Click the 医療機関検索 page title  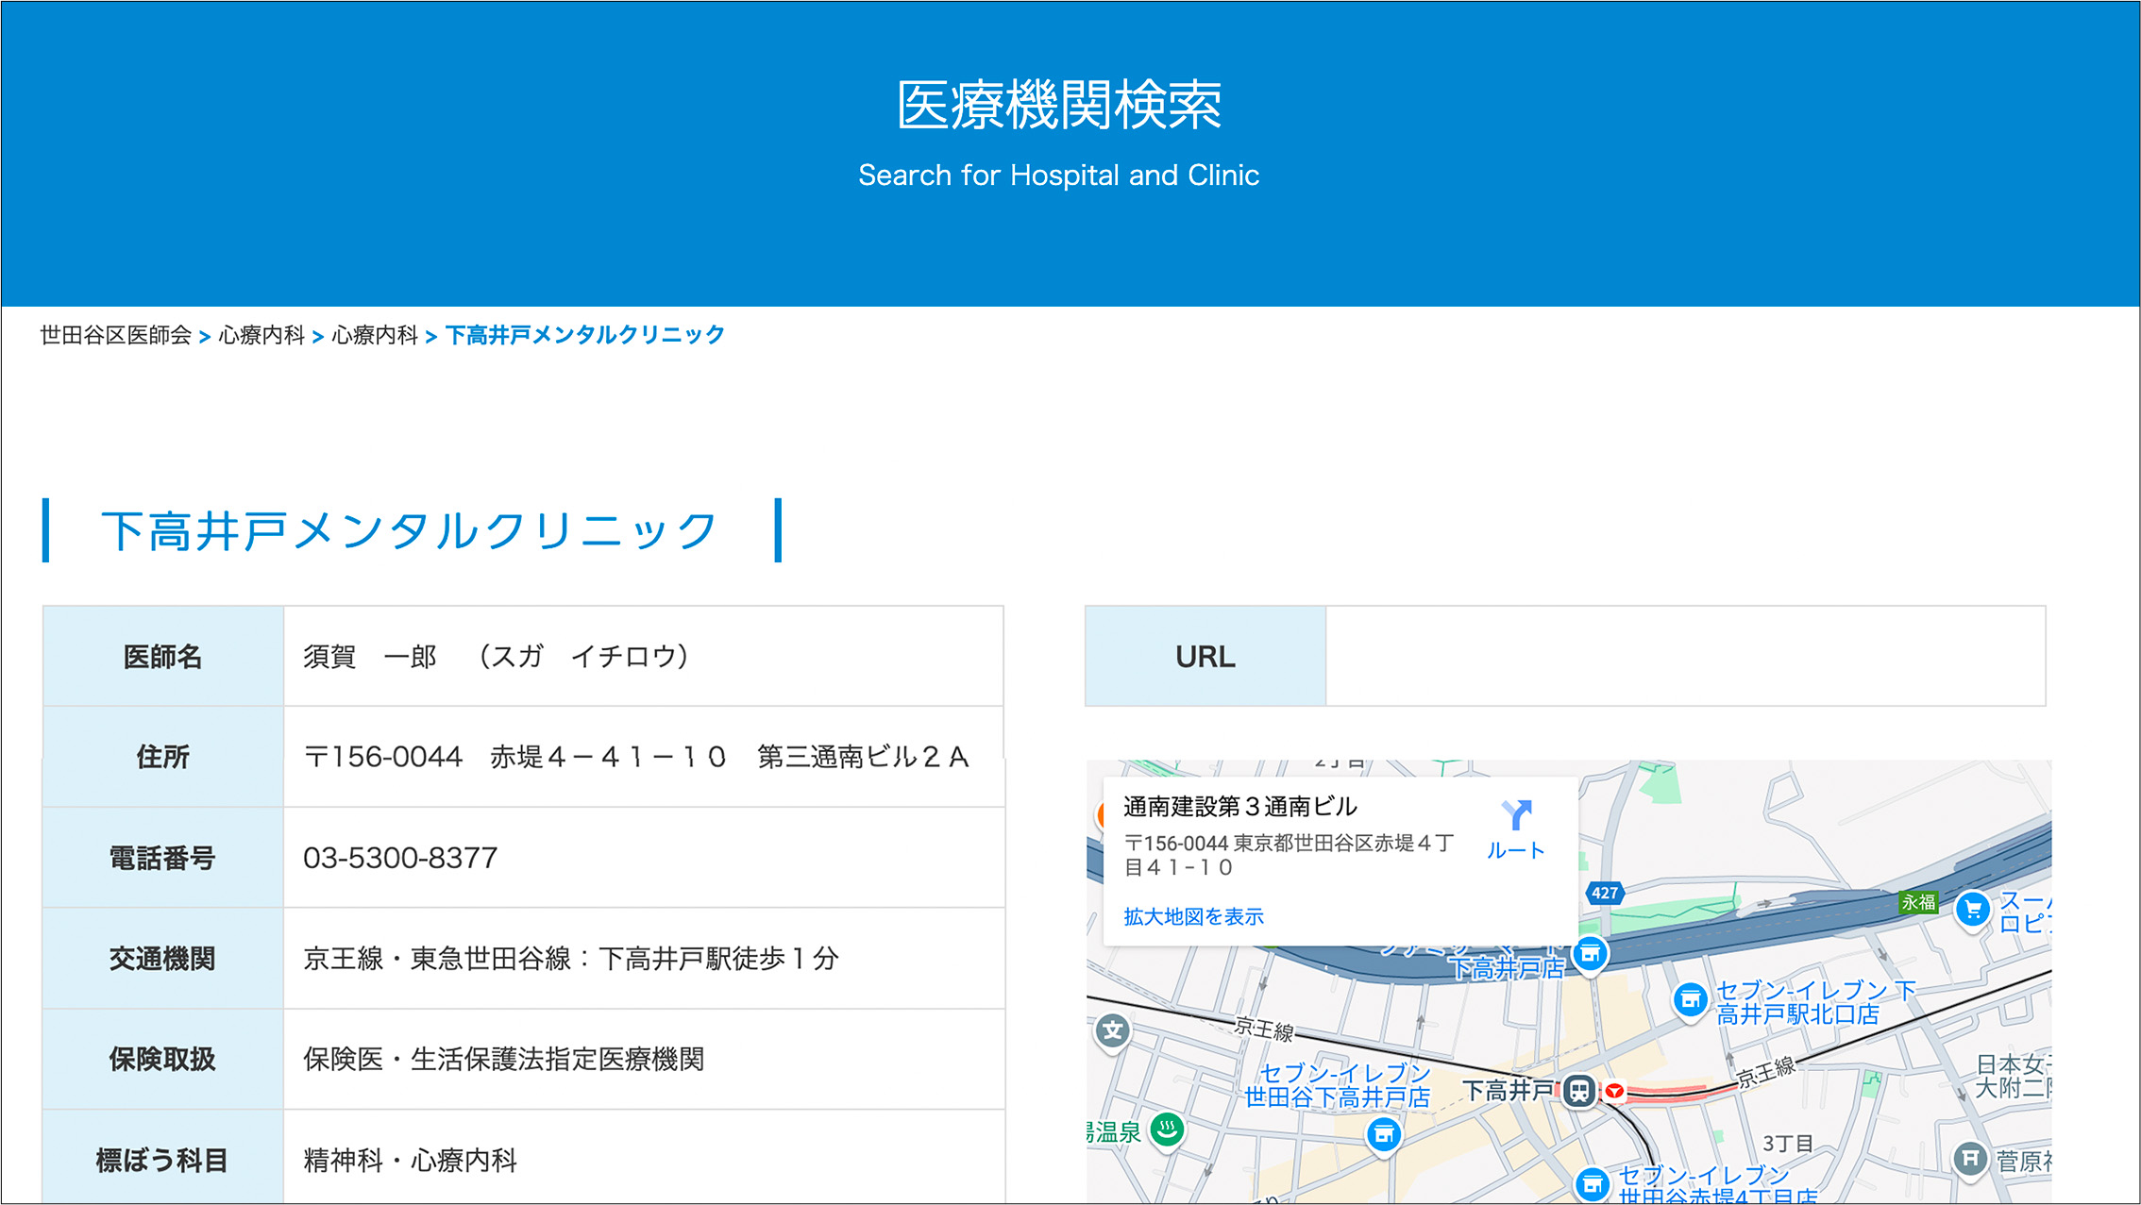(x=1059, y=105)
